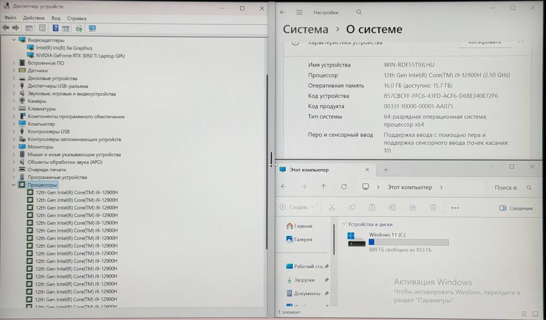The image size is (546, 320).
Task: Click the search icon in Settings
Action: [x=359, y=12]
